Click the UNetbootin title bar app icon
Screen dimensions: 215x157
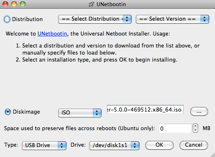91,4
